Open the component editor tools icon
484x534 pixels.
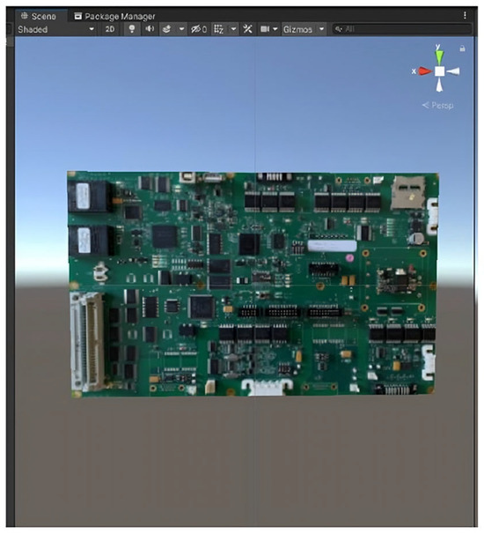[x=247, y=29]
